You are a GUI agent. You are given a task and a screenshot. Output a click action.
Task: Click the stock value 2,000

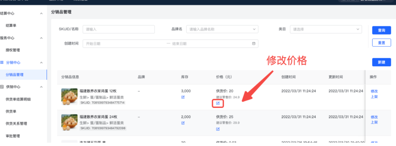point(186,117)
